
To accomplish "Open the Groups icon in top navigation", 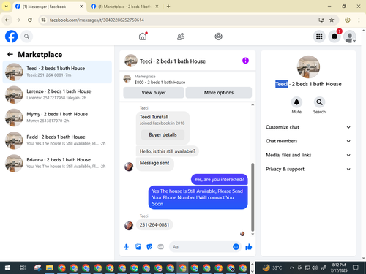I will [x=218, y=37].
